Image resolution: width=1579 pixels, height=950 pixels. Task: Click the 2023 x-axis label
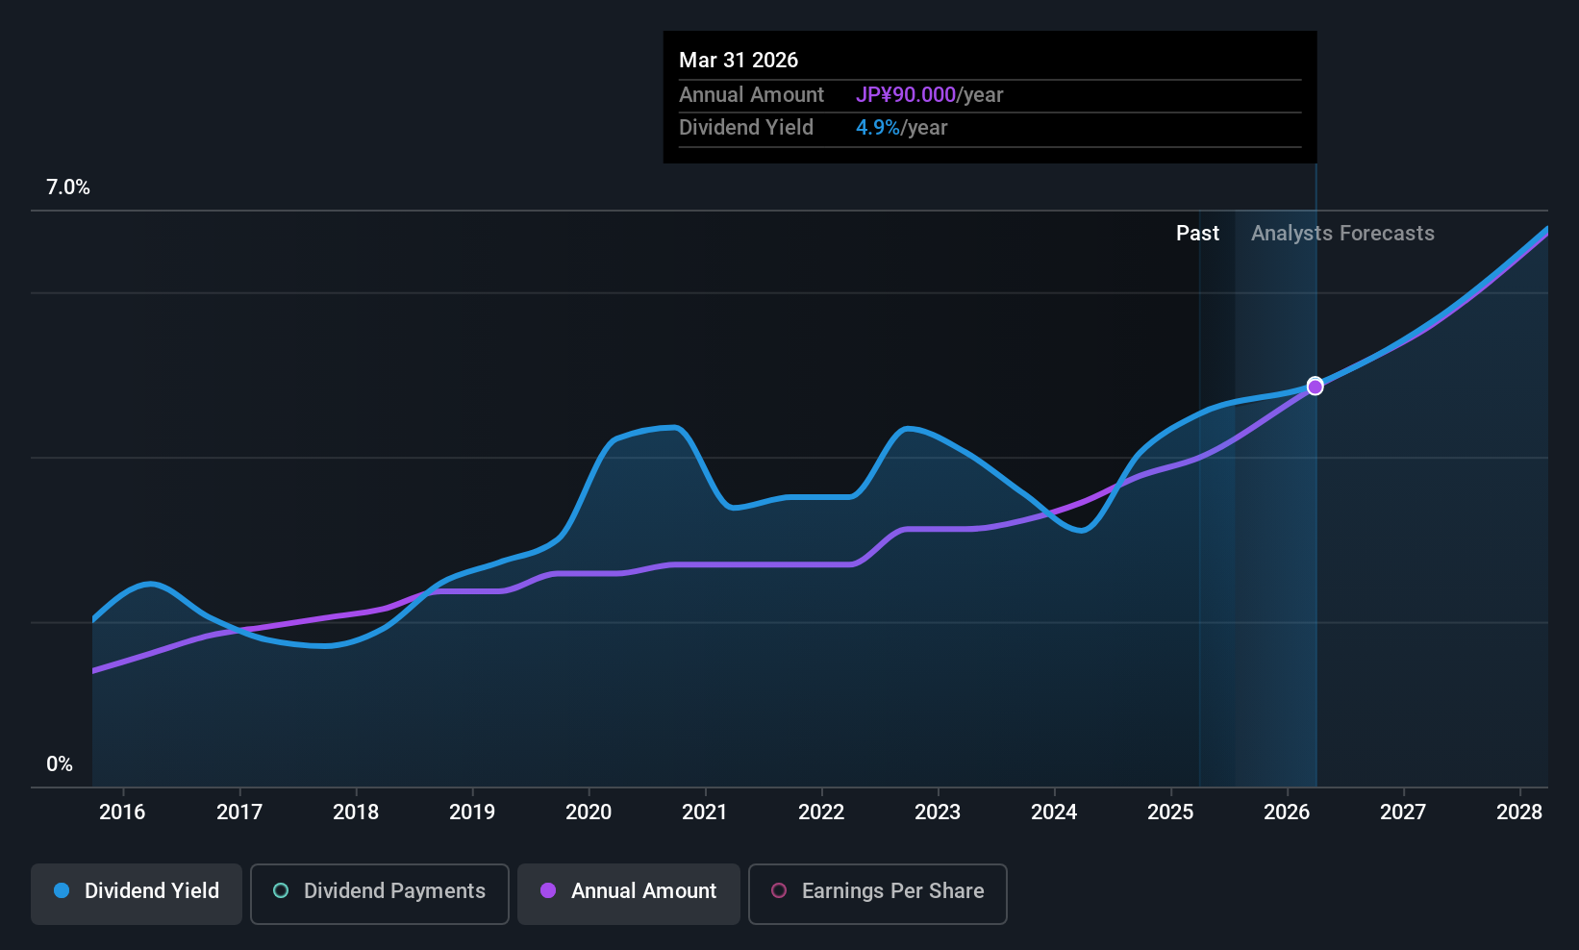(x=938, y=812)
